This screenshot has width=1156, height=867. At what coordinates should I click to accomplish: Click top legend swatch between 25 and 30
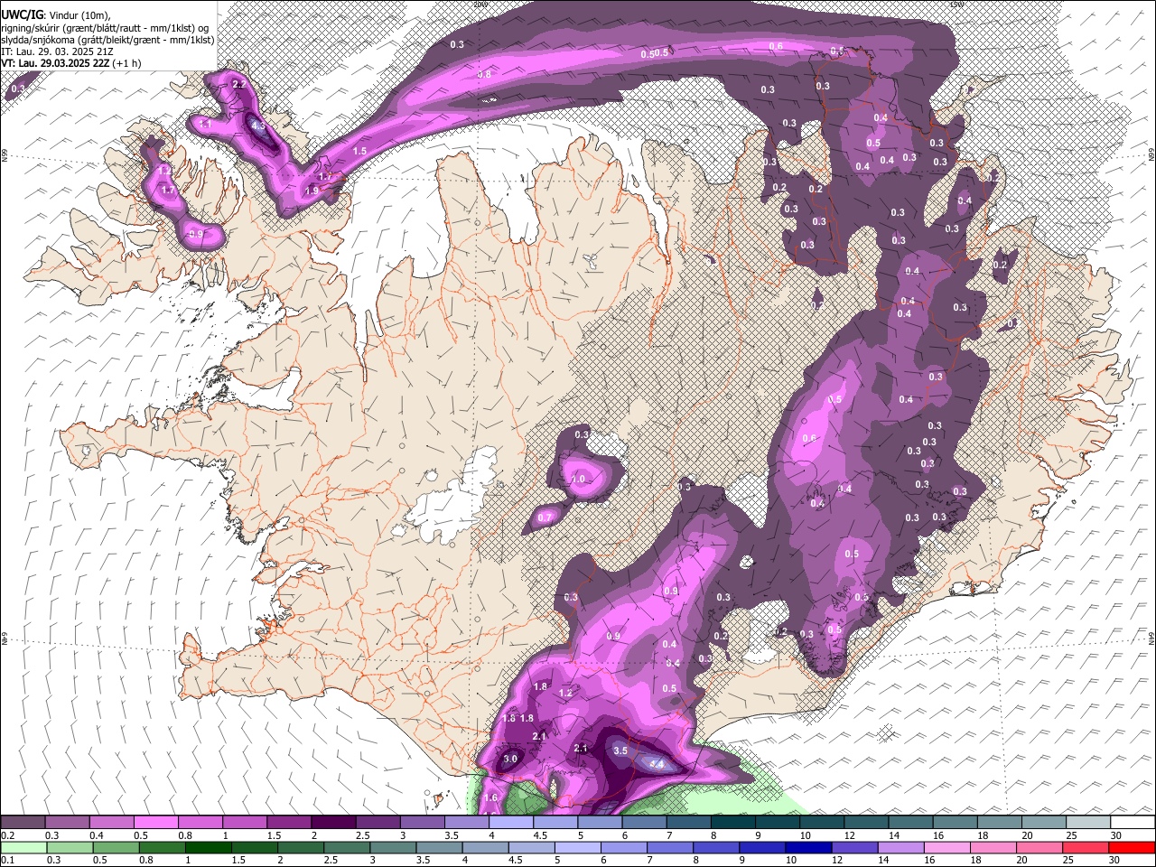1086,823
